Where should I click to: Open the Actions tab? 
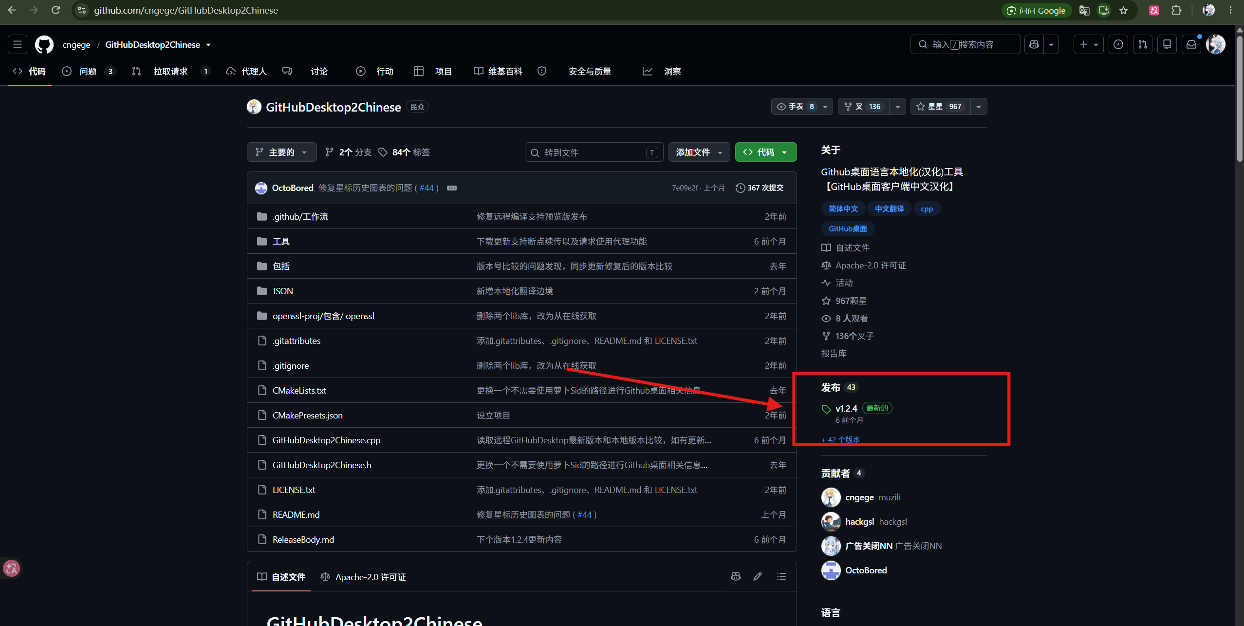click(374, 71)
